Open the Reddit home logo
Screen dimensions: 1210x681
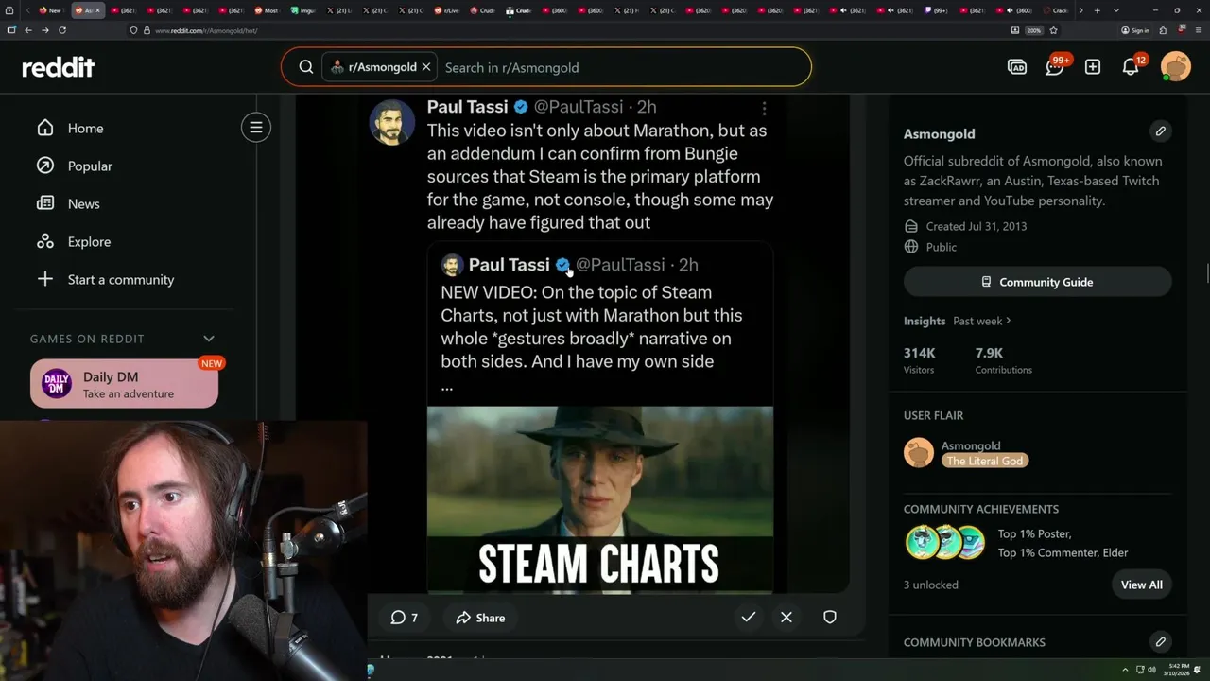(x=59, y=67)
